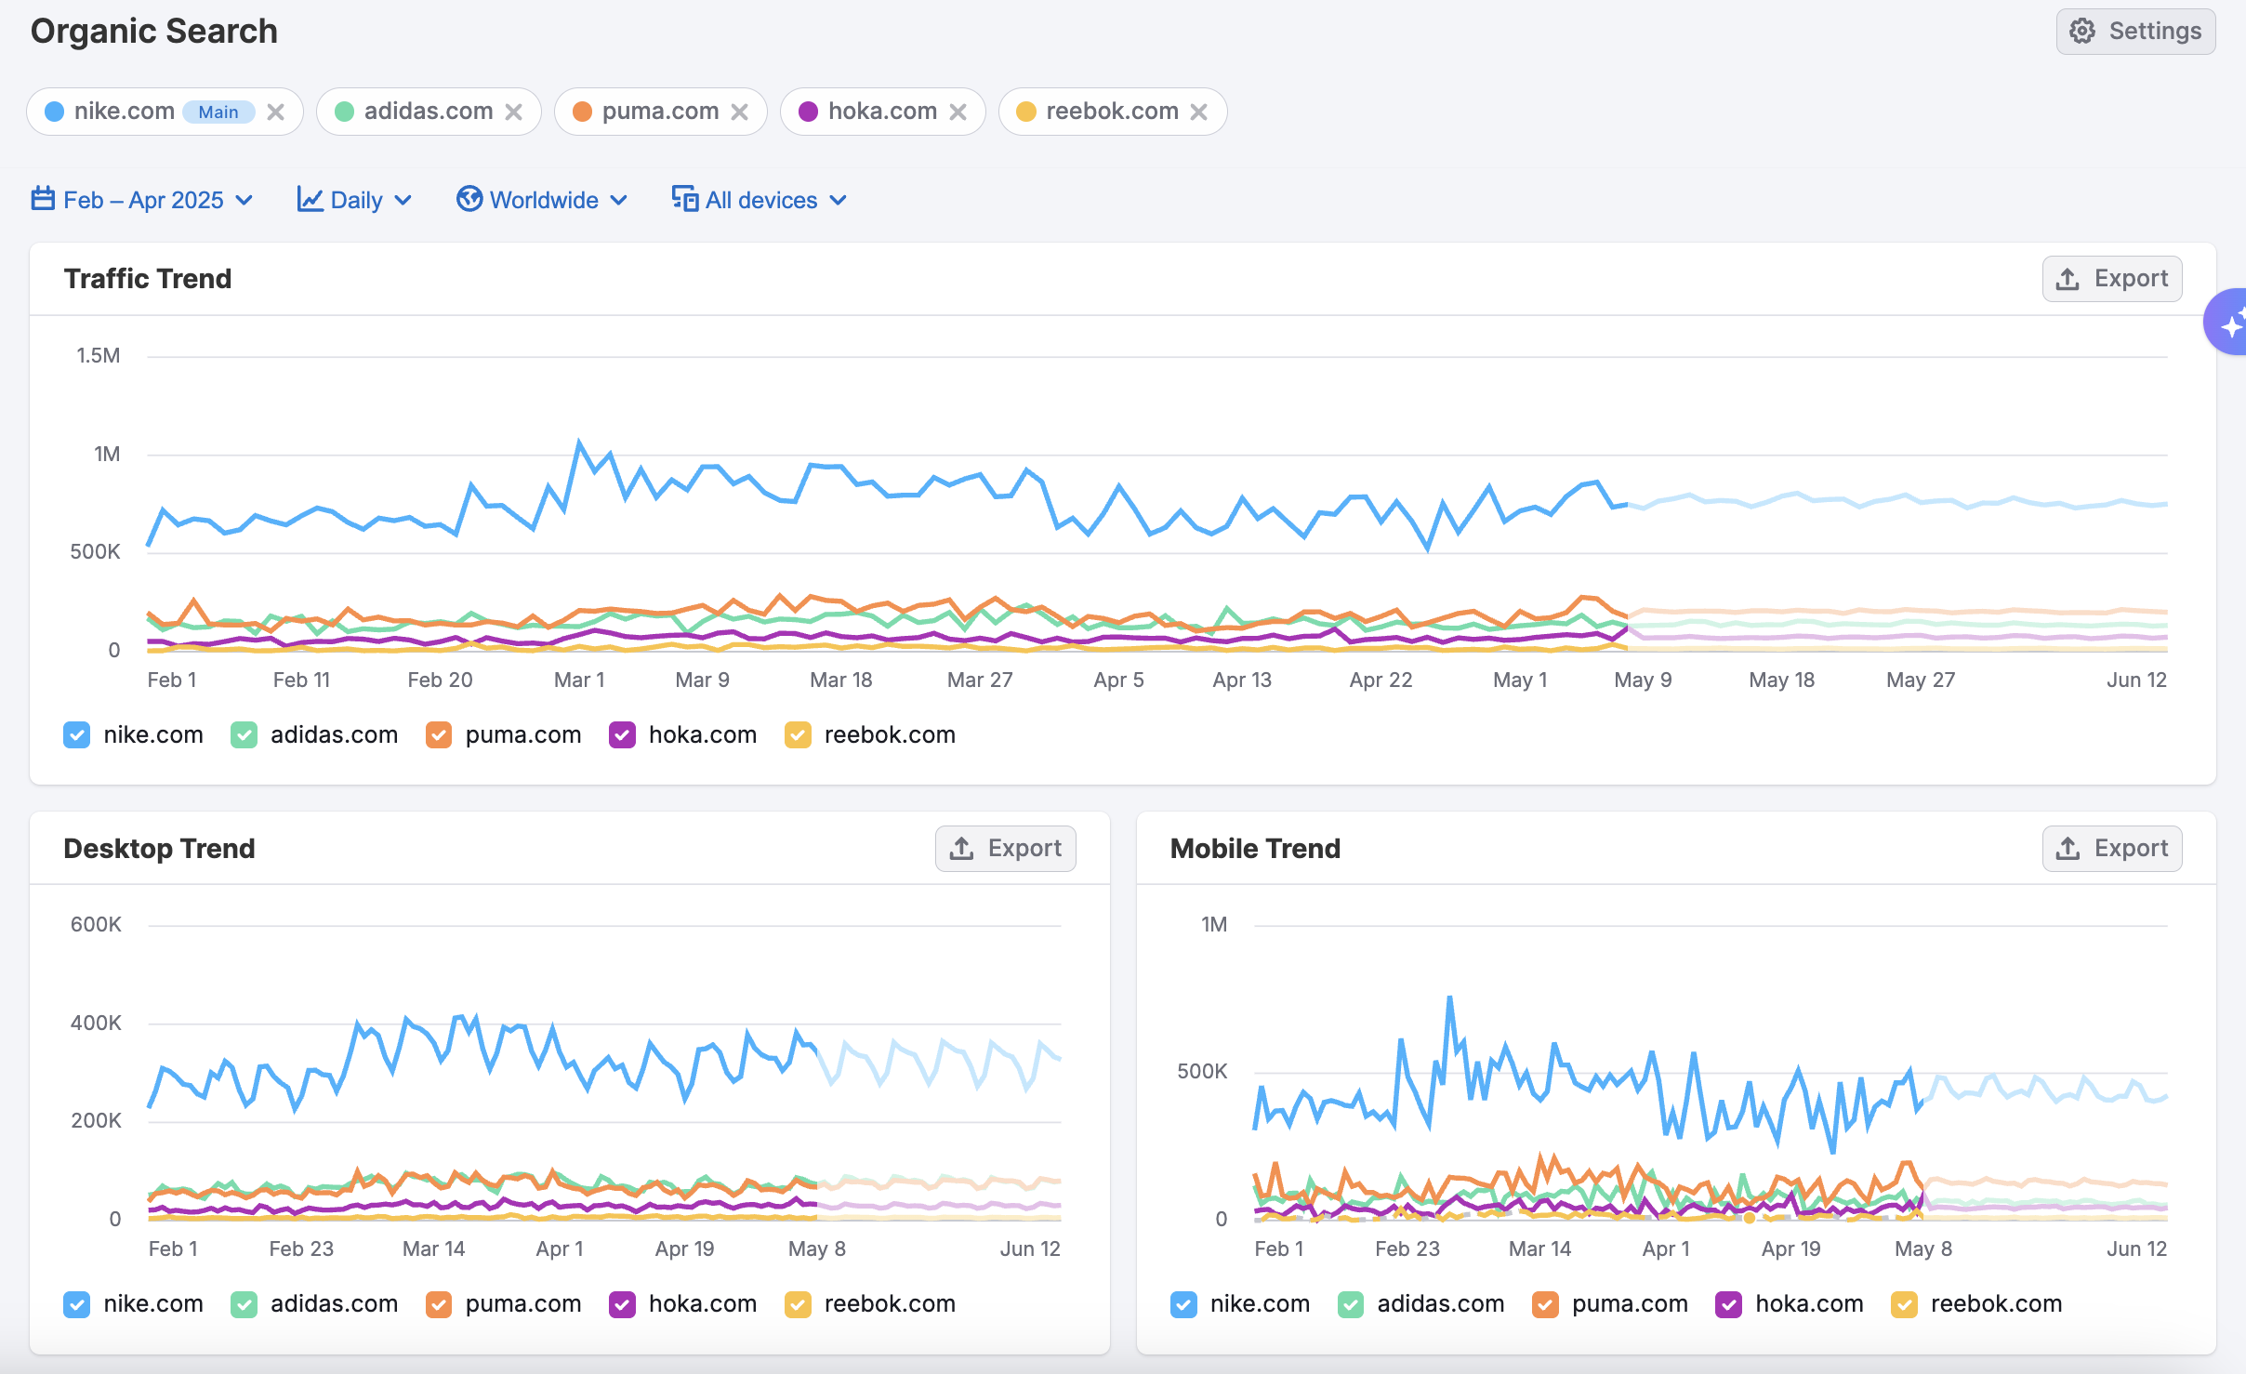The height and width of the screenshot is (1374, 2246).
Task: Uncheck nike.com in Traffic Trend legend
Action: tap(77, 734)
